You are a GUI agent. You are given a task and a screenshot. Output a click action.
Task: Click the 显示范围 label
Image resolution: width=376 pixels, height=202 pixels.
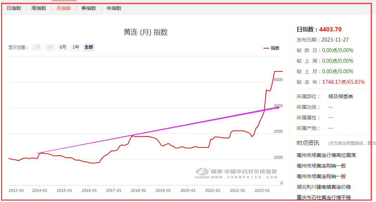click(x=18, y=48)
